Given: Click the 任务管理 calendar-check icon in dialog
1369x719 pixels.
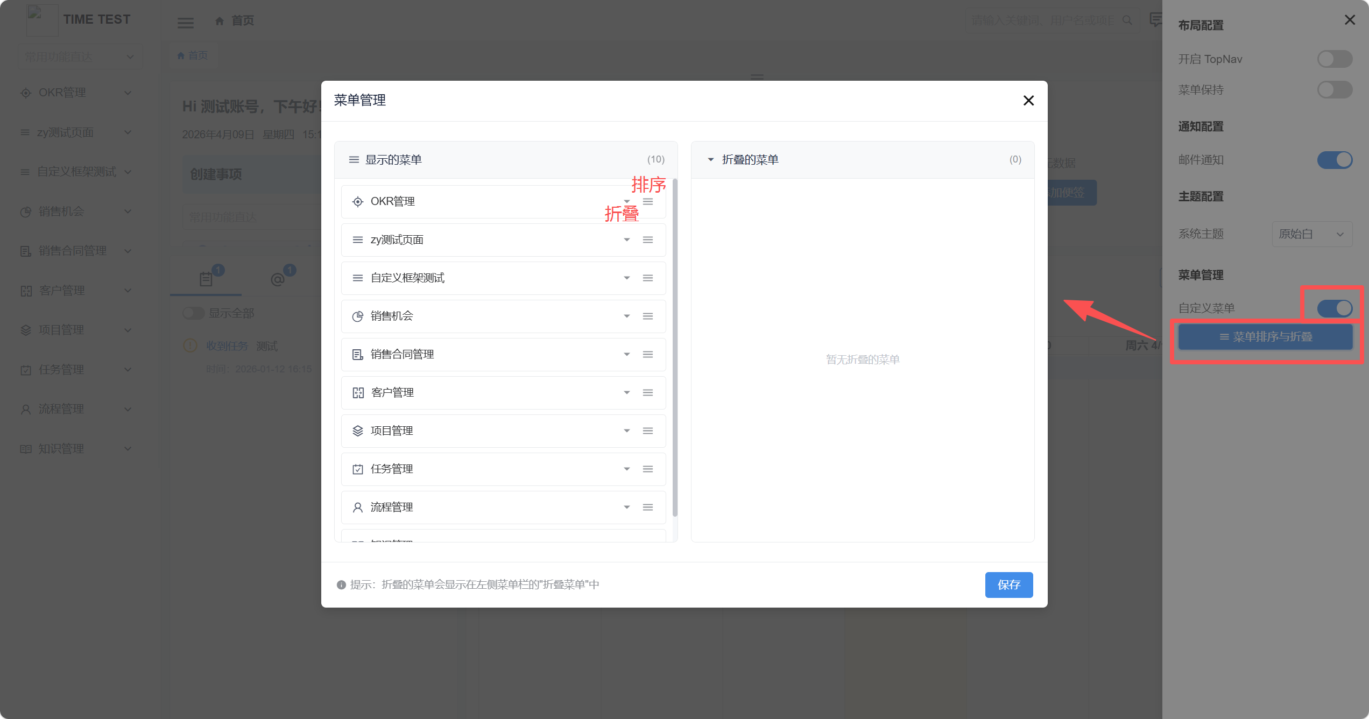Looking at the screenshot, I should (357, 469).
